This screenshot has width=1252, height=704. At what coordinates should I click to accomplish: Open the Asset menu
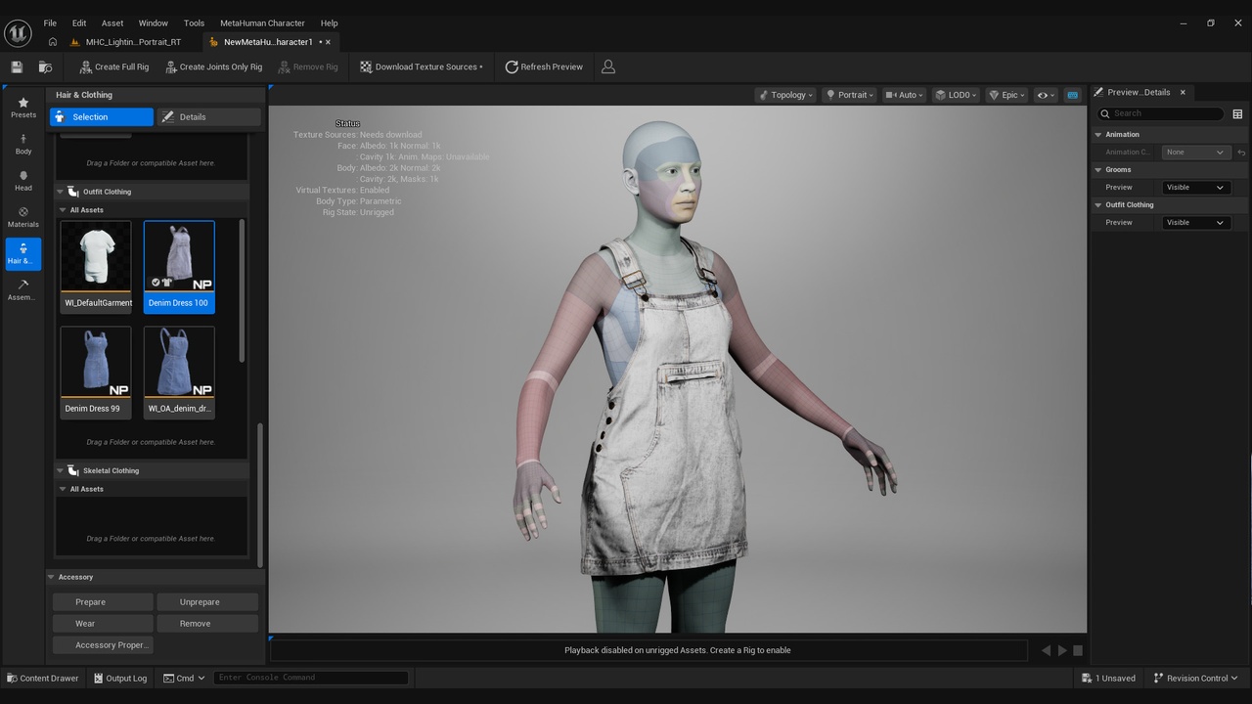pyautogui.click(x=112, y=22)
